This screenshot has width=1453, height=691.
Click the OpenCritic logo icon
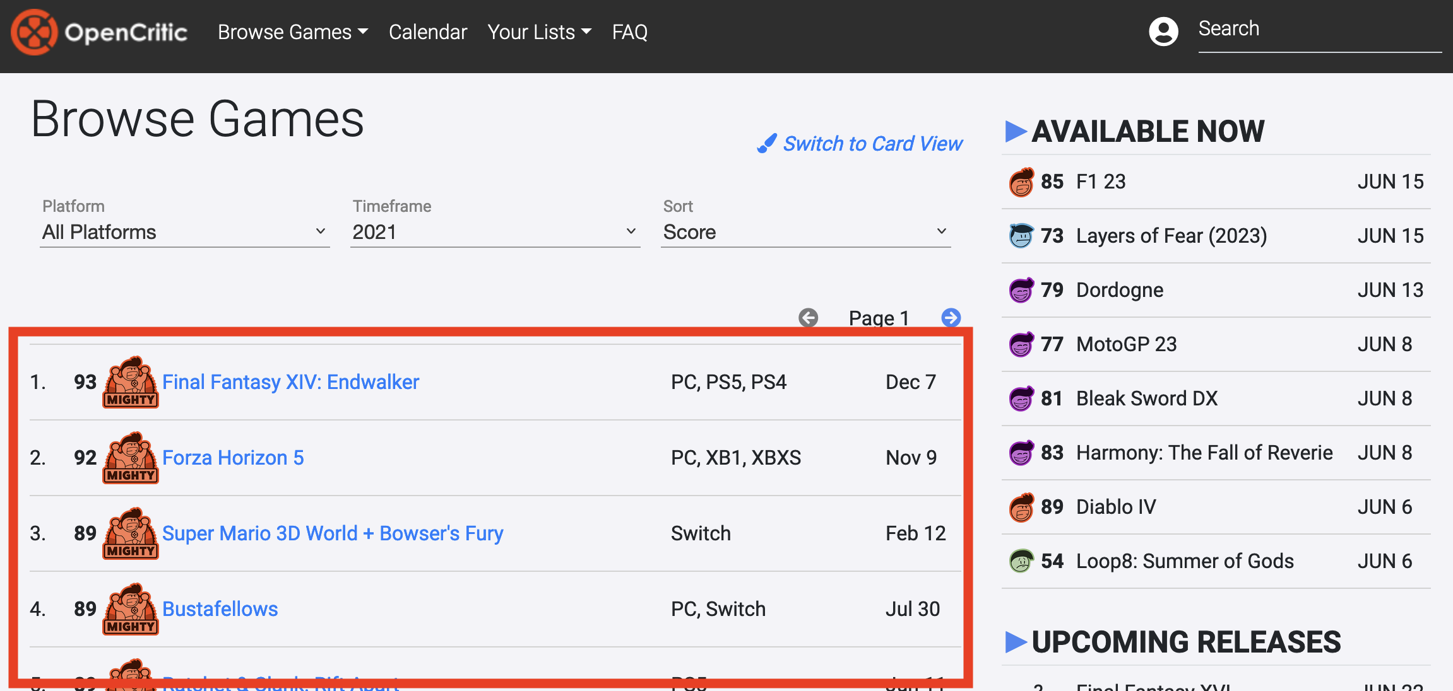pos(34,32)
